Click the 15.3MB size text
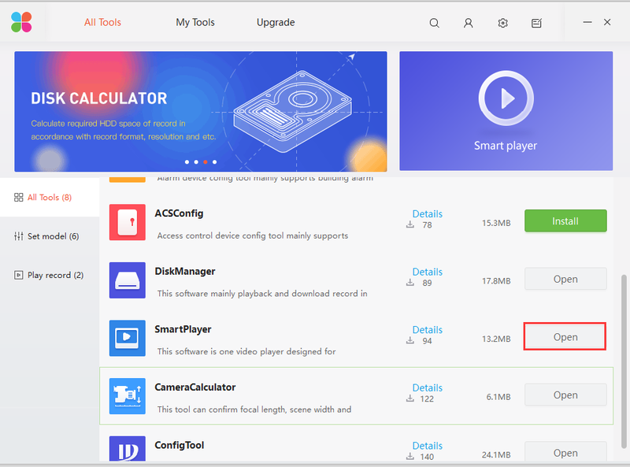The width and height of the screenshot is (630, 467). click(x=496, y=223)
